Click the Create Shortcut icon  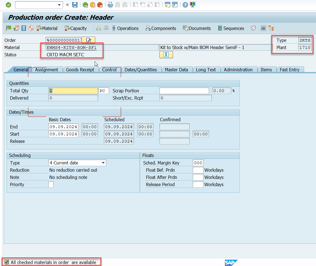[x=175, y=5]
